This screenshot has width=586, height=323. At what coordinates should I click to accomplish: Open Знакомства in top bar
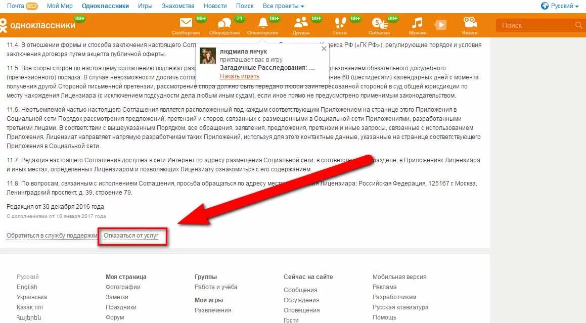178,6
